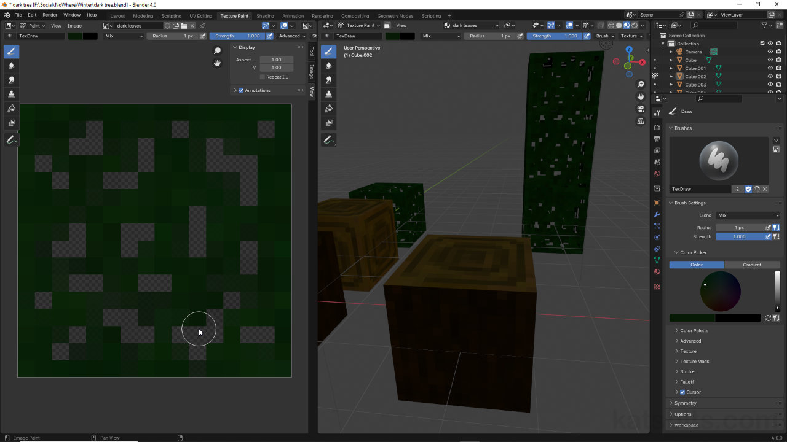
Task: Open the Blend mode dropdown in Brush Settings
Action: tap(748, 215)
